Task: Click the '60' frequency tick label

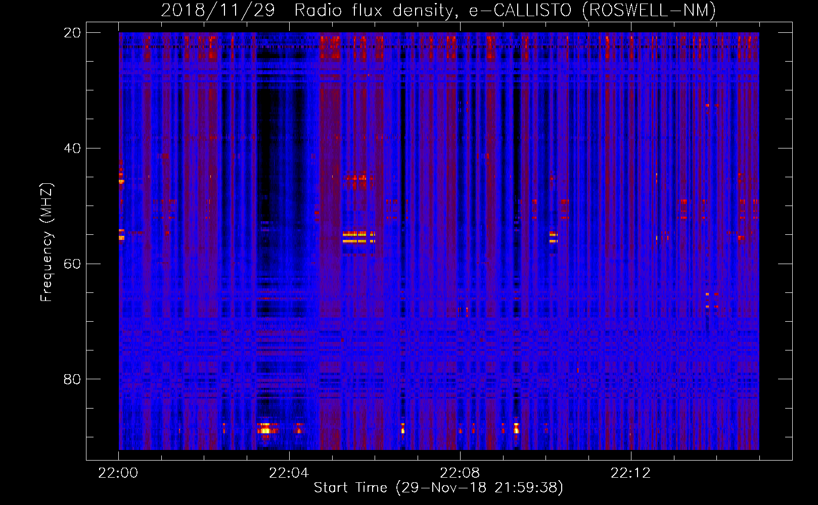Action: coord(72,264)
